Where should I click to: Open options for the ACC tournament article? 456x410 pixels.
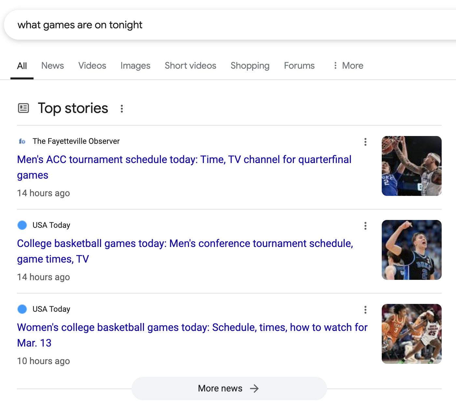point(365,142)
